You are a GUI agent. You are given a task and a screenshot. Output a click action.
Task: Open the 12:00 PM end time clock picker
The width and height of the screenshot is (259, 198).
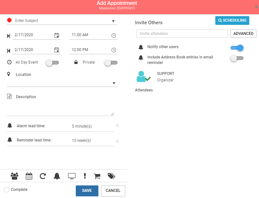(x=114, y=50)
